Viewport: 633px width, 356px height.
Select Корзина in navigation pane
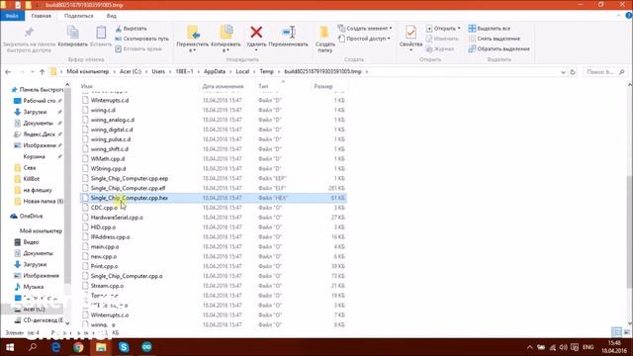pyautogui.click(x=35, y=156)
